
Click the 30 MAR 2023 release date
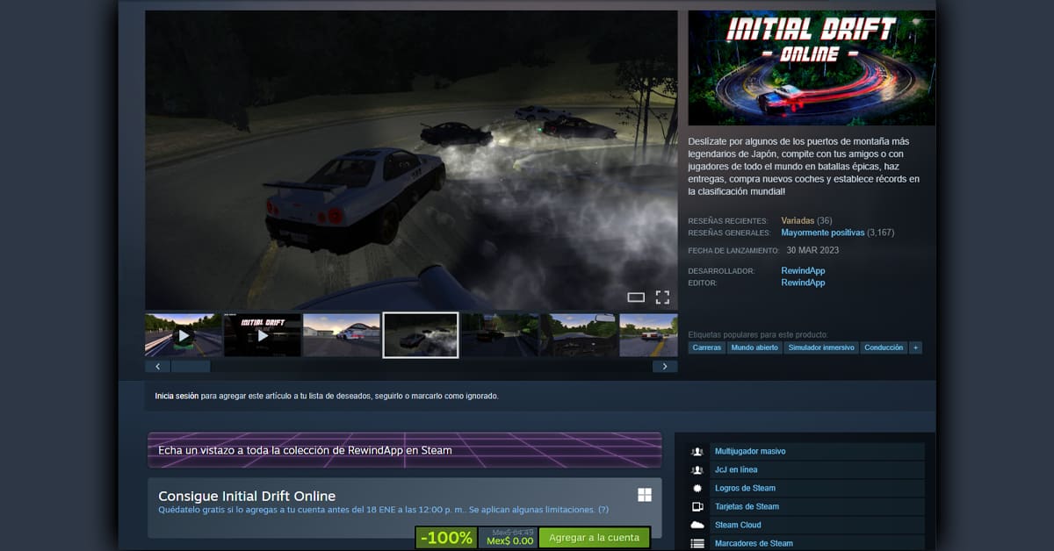[x=812, y=250]
